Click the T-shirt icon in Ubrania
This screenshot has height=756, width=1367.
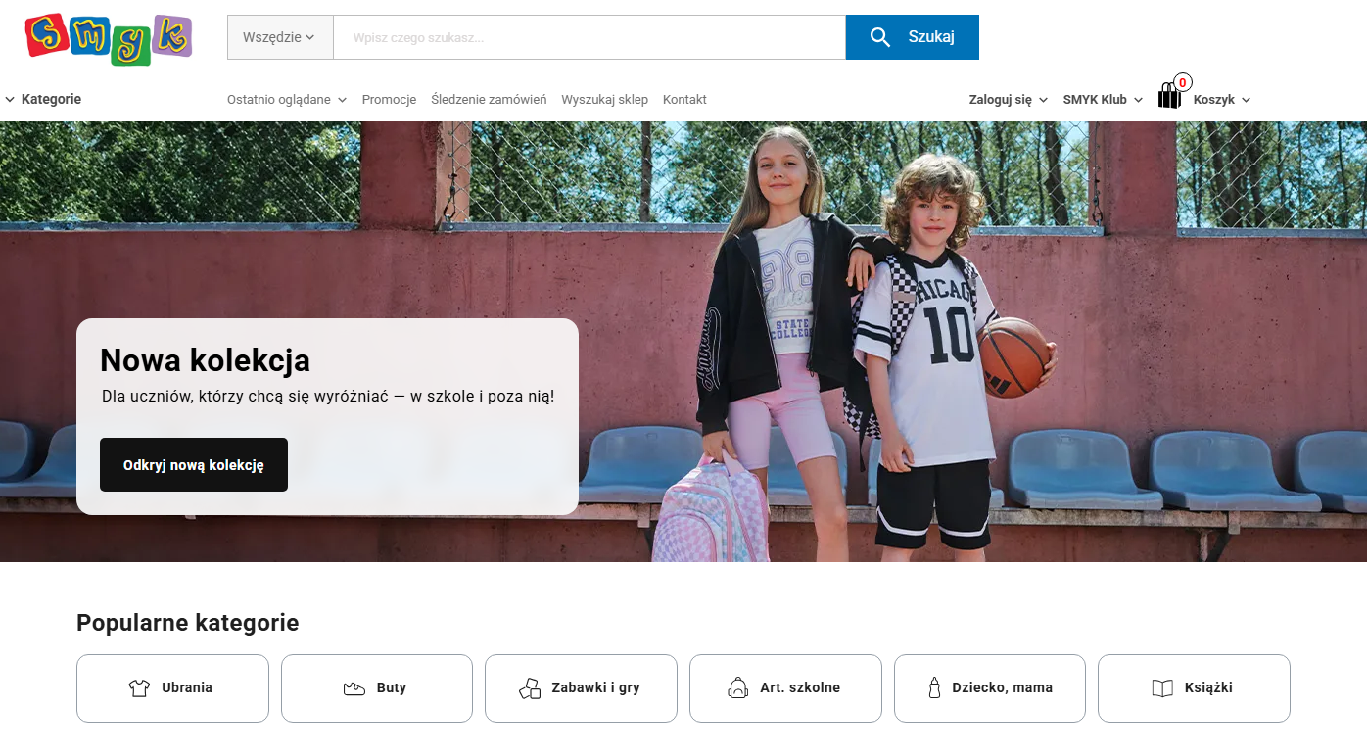(139, 688)
